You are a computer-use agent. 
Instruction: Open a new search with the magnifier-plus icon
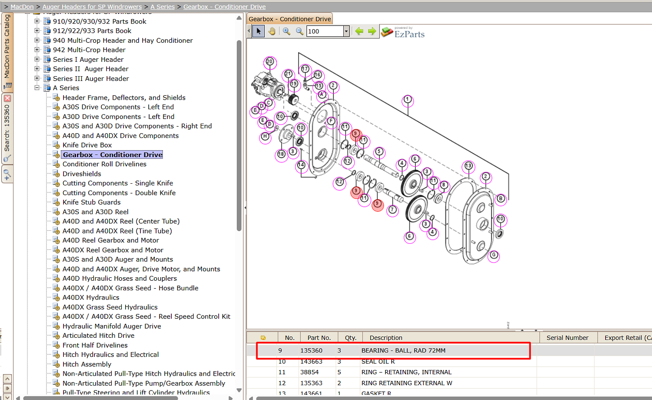pyautogui.click(x=7, y=175)
